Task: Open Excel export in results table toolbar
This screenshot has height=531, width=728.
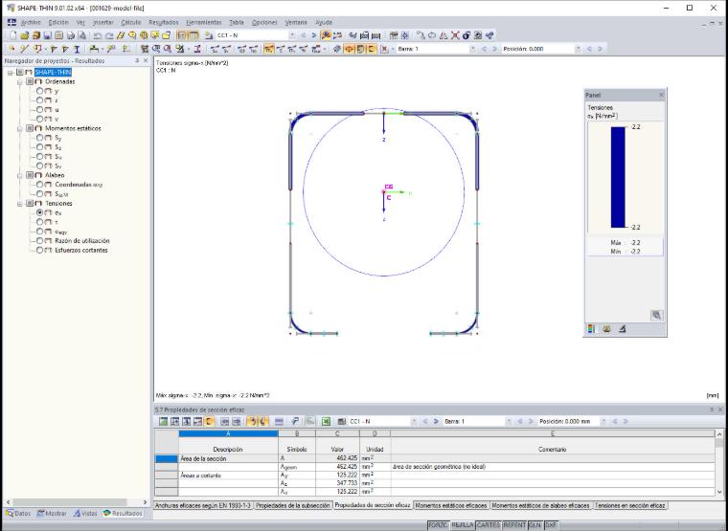Action: tap(326, 421)
